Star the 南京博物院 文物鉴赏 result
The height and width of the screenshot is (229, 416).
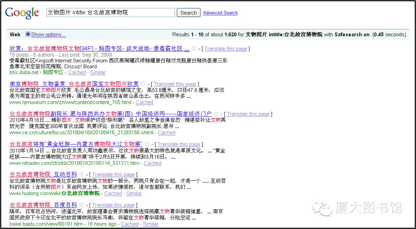click(x=143, y=84)
